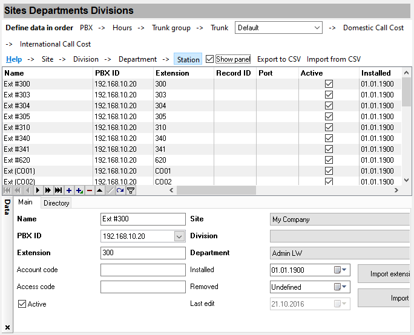Open Trunk group definition link
The width and height of the screenshot is (414, 335).
pos(171,28)
